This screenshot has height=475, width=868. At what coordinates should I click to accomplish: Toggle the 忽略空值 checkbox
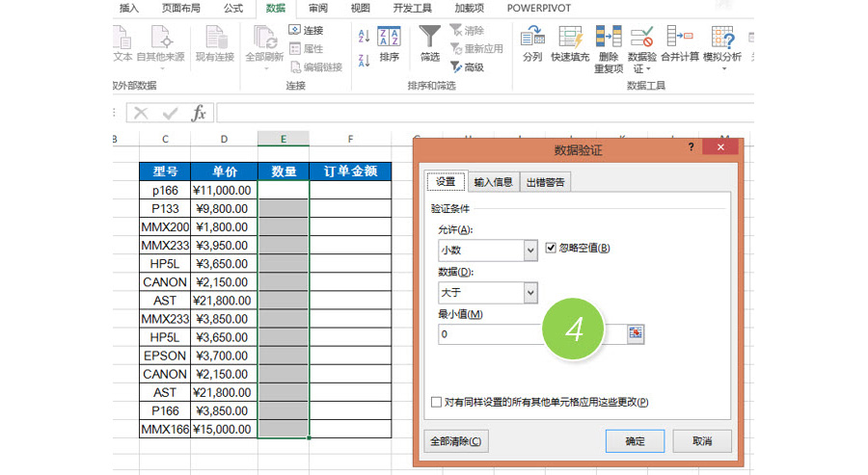552,249
